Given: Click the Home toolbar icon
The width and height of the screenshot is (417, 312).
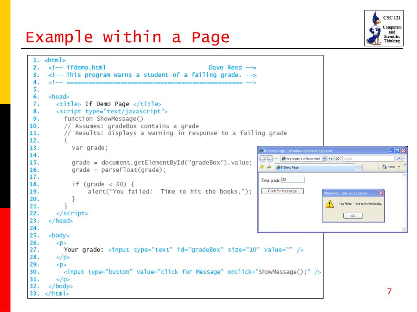Looking at the screenshot, I should click(x=388, y=167).
